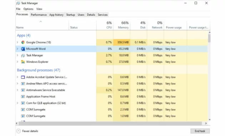Sort processes by Disk column
Image resolution: width=225 pixels, height=136 pixels.
pos(139,25)
